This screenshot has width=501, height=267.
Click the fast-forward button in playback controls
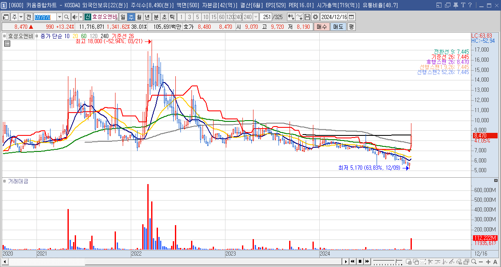[x=367, y=261]
